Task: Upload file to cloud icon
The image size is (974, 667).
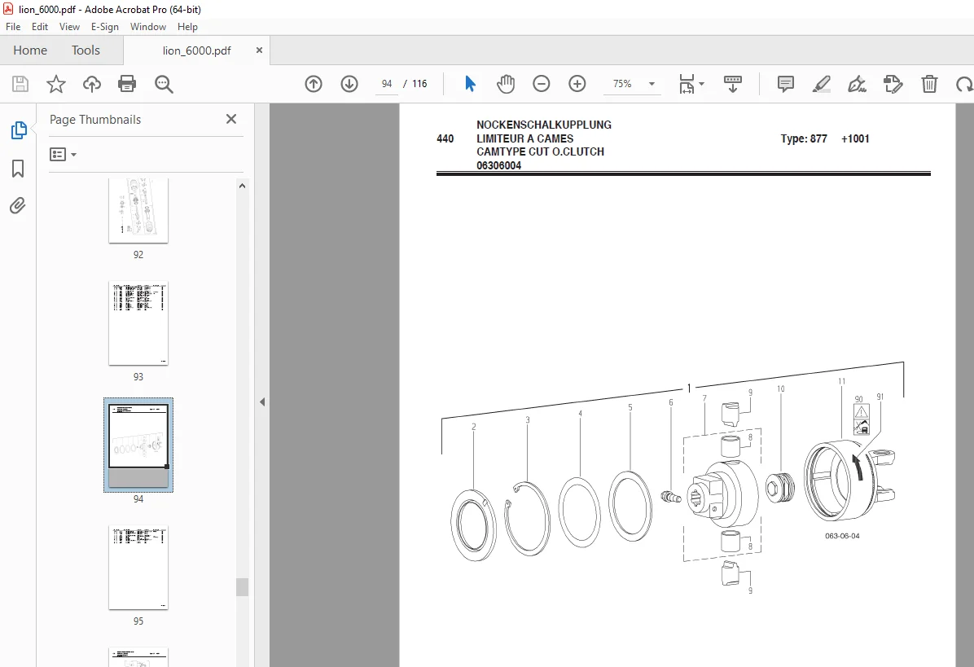Action: (x=92, y=84)
